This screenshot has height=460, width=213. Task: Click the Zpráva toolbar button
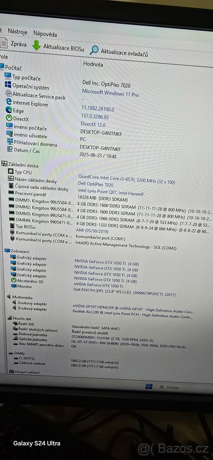pyautogui.click(x=14, y=44)
